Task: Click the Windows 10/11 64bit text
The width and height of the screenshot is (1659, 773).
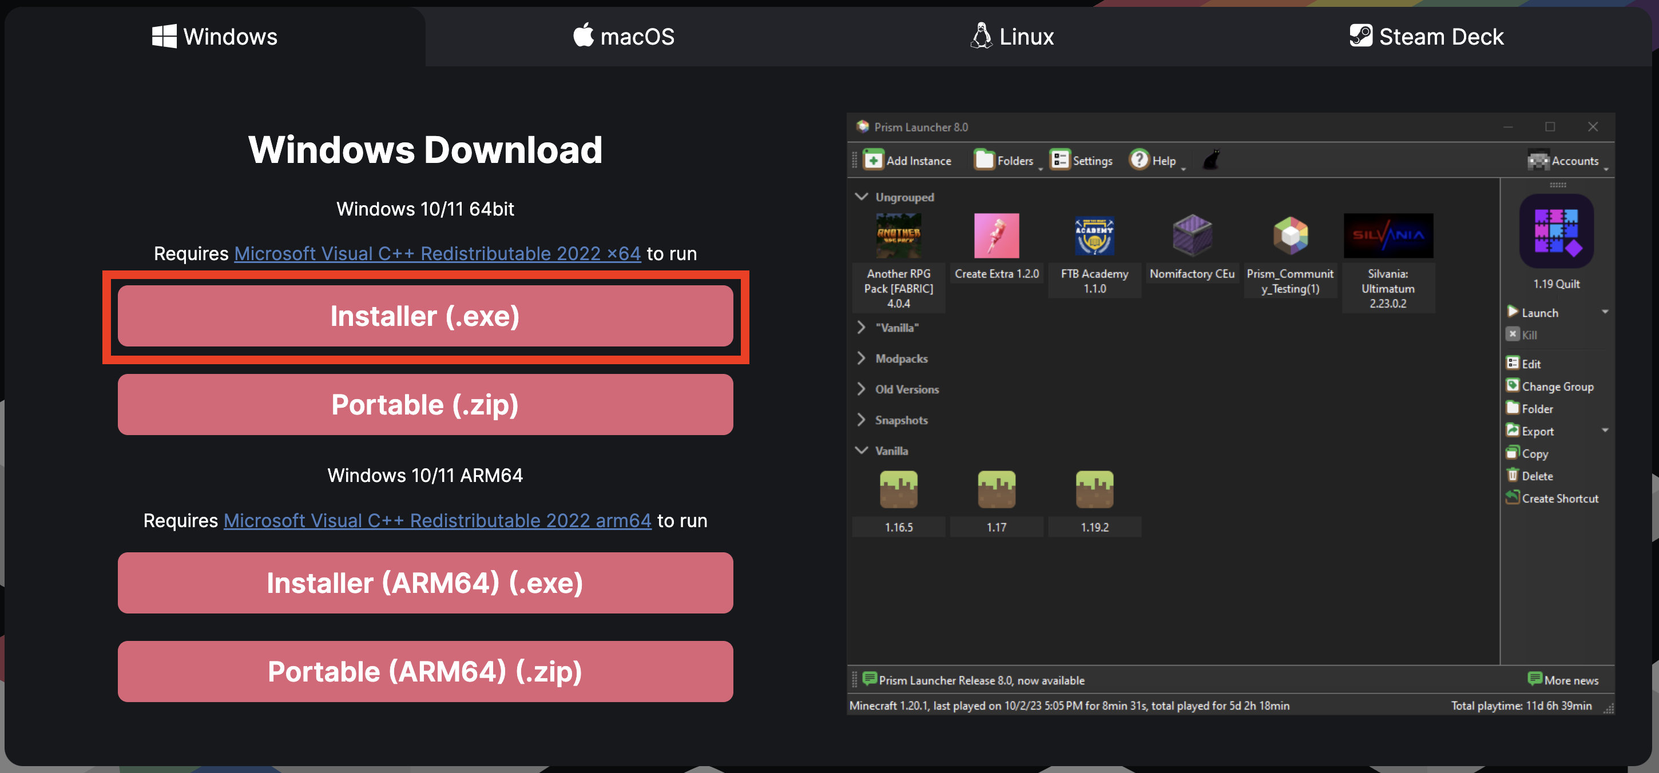Action: click(x=425, y=209)
